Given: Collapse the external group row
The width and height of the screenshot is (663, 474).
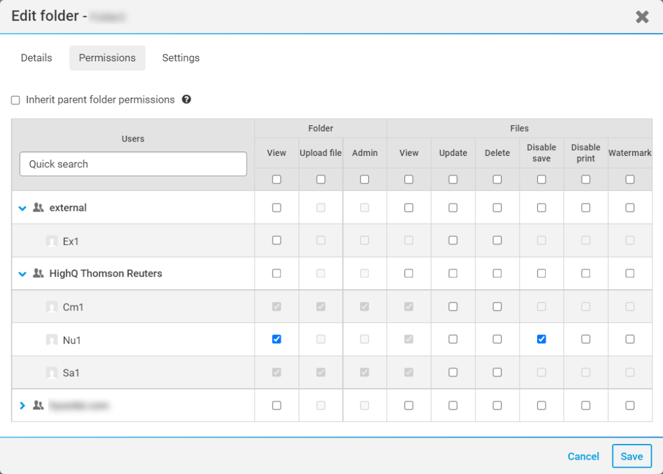Looking at the screenshot, I should tap(23, 208).
